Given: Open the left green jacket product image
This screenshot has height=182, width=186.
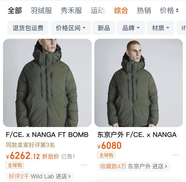Looking at the screenshot, I should pyautogui.click(x=47, y=83).
